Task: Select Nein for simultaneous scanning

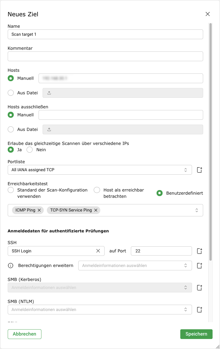Action: tap(30, 150)
